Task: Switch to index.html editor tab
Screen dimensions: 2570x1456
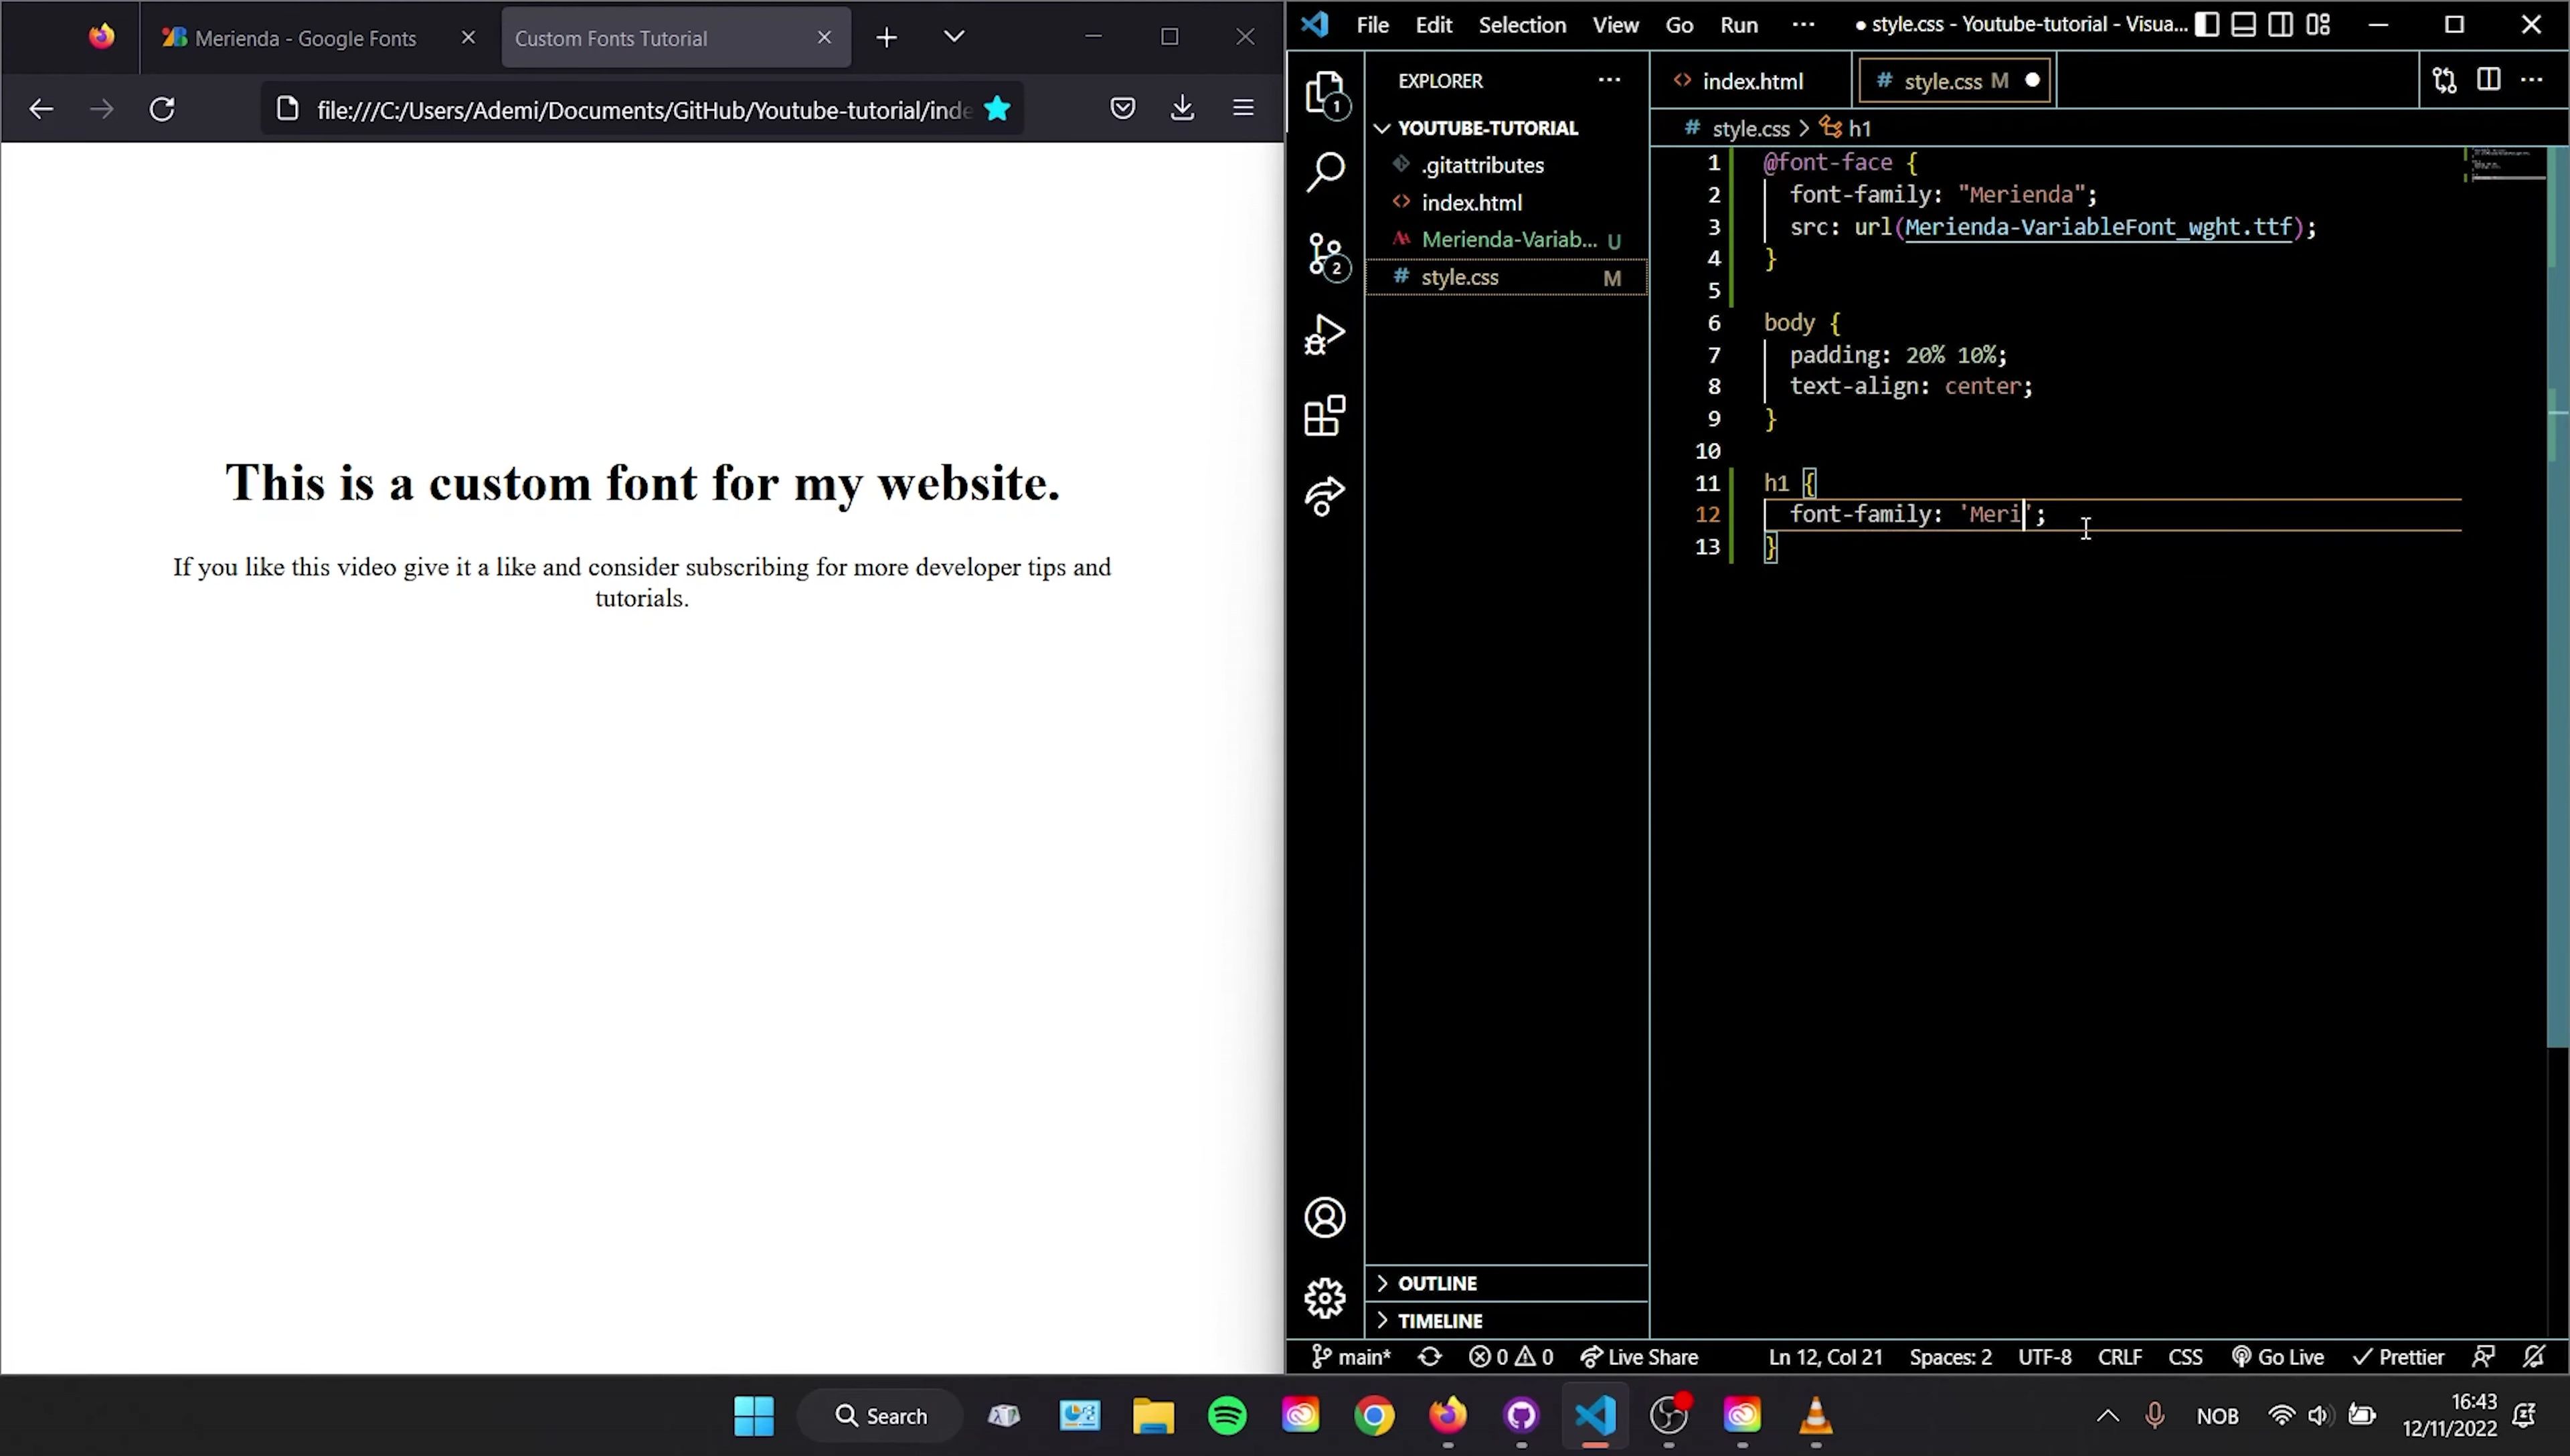Action: [1752, 81]
